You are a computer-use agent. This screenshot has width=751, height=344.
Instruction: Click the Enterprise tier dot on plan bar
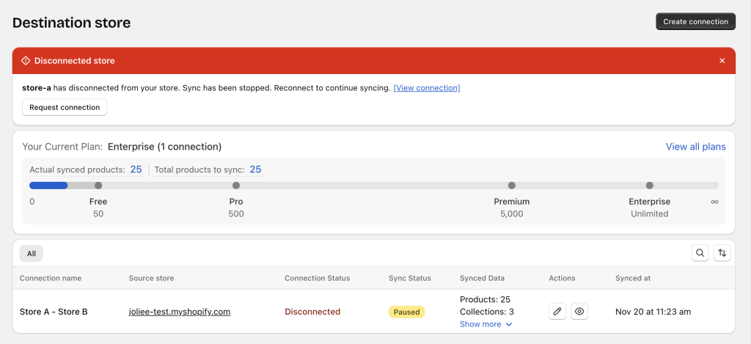click(x=650, y=186)
